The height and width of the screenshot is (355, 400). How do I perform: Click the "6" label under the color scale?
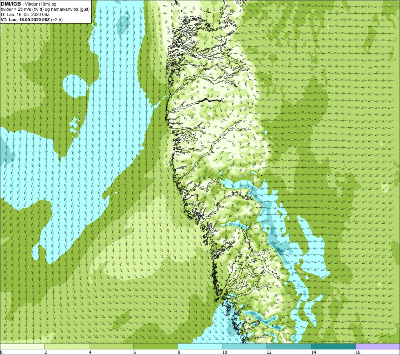134,353
